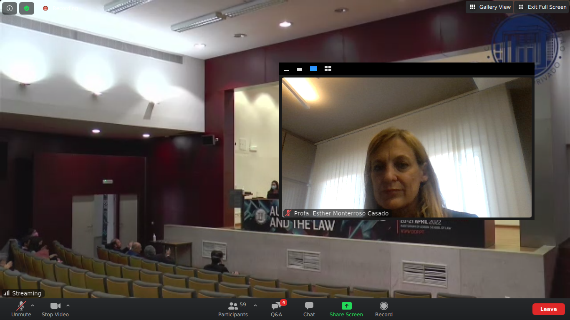Open the Chat panel
Image resolution: width=570 pixels, height=320 pixels.
(x=309, y=309)
